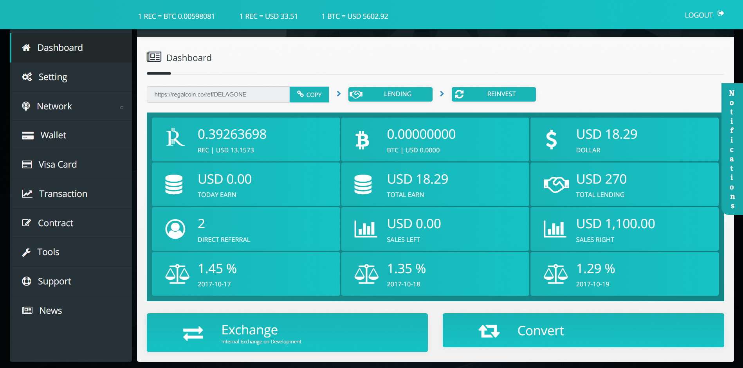
Task: Click the LENDING button
Action: pos(390,94)
